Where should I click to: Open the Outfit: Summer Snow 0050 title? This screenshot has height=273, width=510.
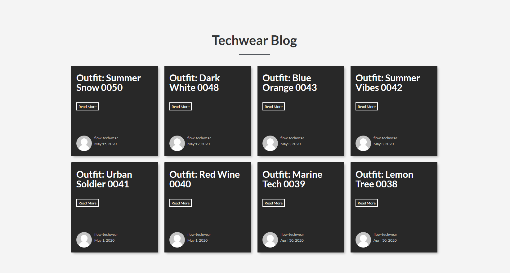pos(109,83)
